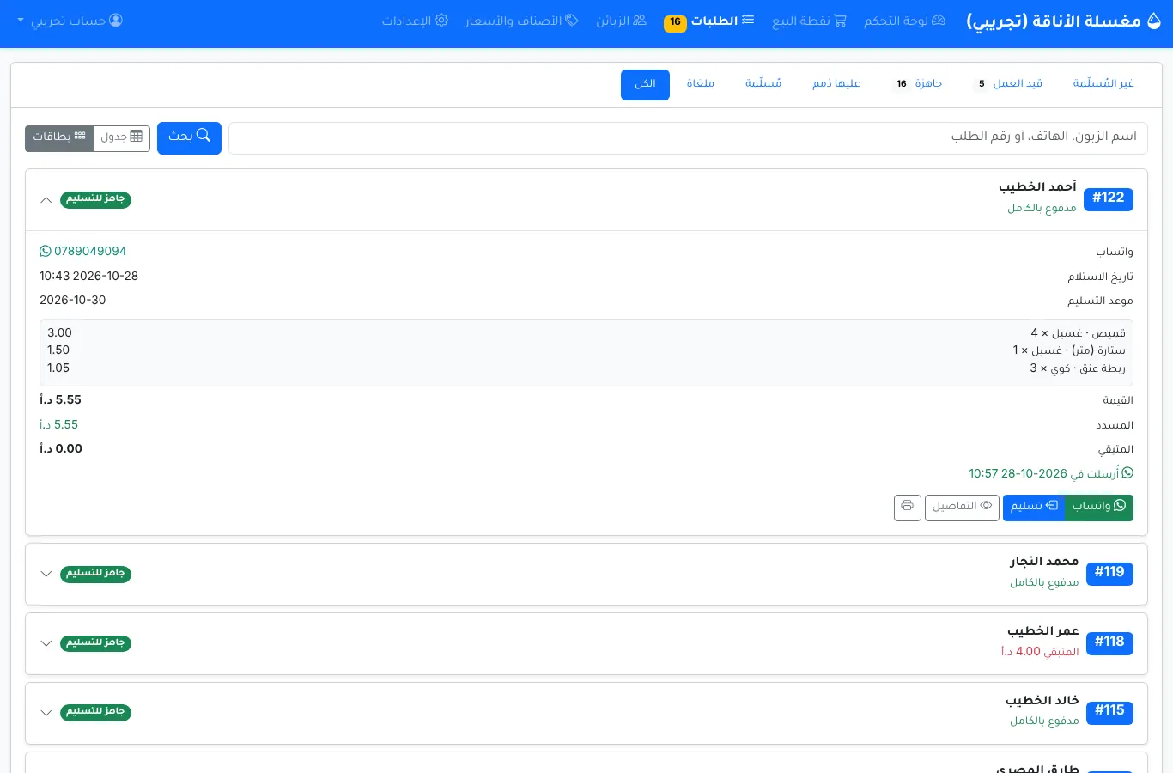This screenshot has height=773, width=1173.
Task: Click the أُرسلت في WhatsApp sent timestamp
Action: (1051, 474)
